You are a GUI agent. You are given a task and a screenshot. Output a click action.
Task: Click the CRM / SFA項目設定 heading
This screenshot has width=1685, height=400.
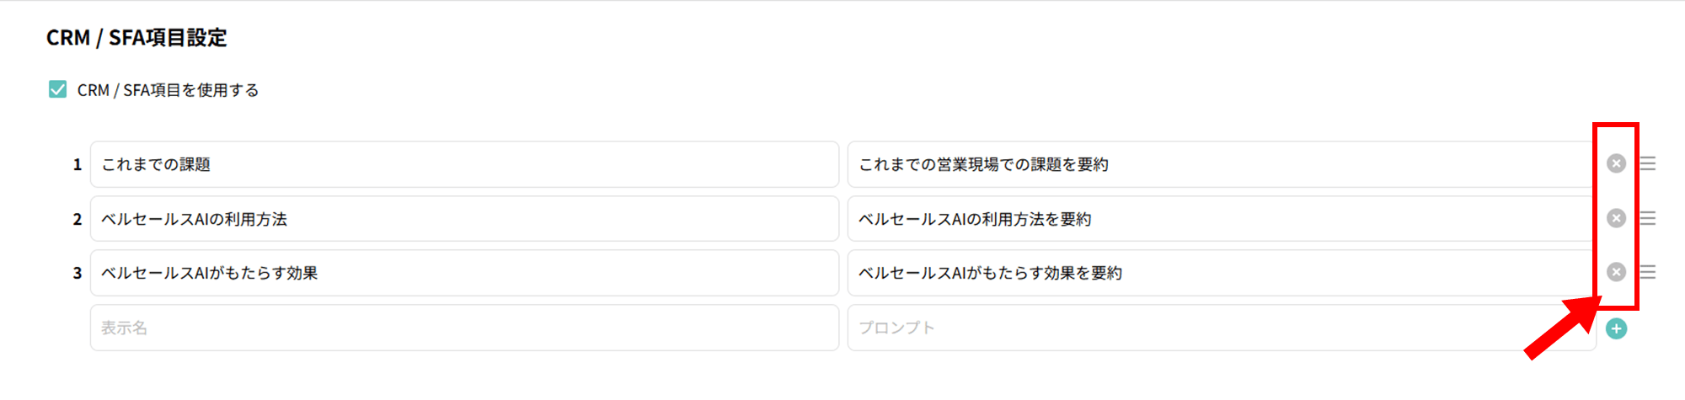tap(136, 38)
